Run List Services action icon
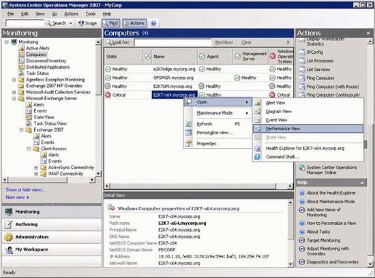 (302, 69)
